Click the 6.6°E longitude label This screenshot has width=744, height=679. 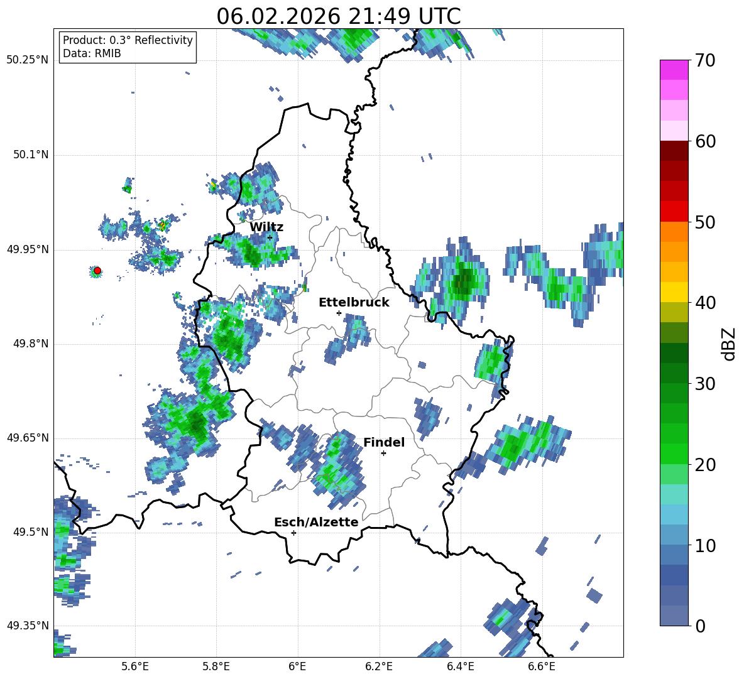pos(542,667)
